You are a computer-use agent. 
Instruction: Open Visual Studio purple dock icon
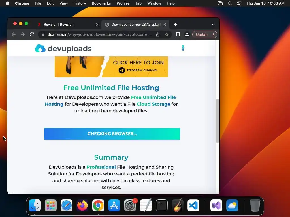coord(216,205)
